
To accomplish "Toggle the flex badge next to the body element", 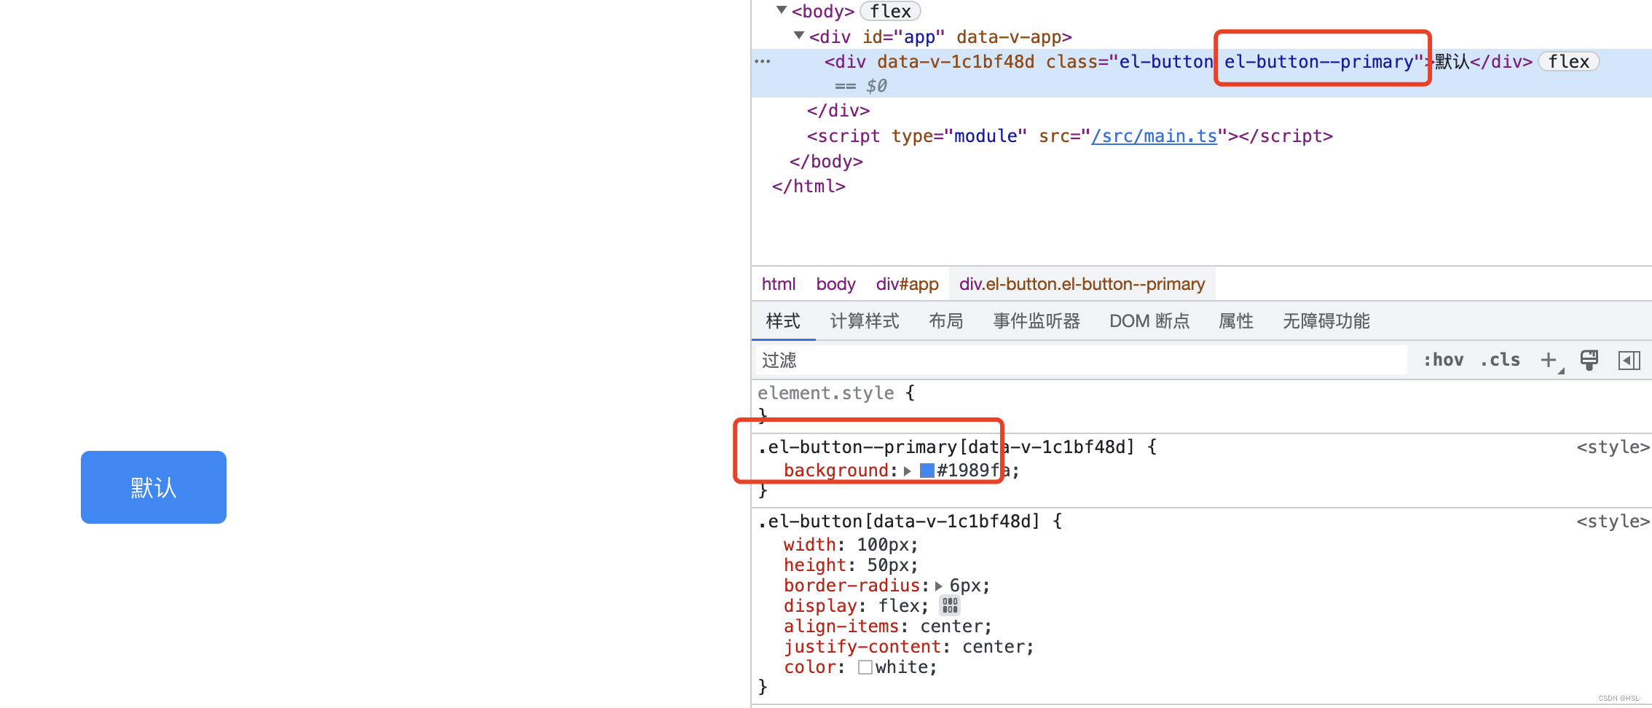I will pyautogui.click(x=889, y=11).
